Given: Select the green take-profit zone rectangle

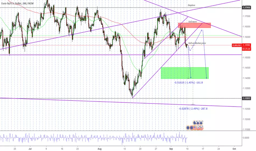Looking at the screenshot, I should [185, 73].
